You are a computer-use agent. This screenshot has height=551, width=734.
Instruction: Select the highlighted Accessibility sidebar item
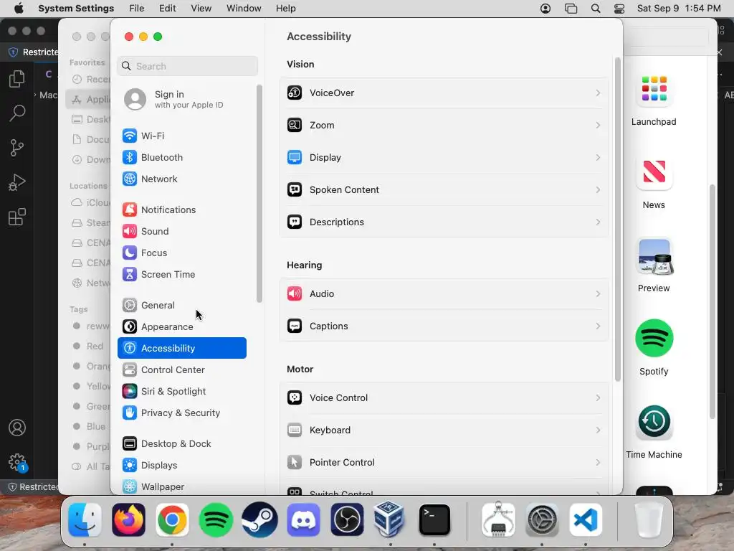(182, 348)
